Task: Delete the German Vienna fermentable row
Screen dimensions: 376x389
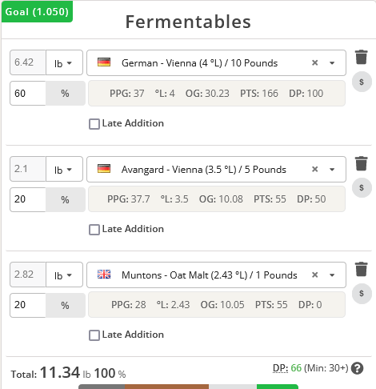Action: pyautogui.click(x=362, y=57)
